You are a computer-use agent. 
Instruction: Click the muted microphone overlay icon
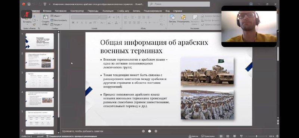[x=27, y=14]
